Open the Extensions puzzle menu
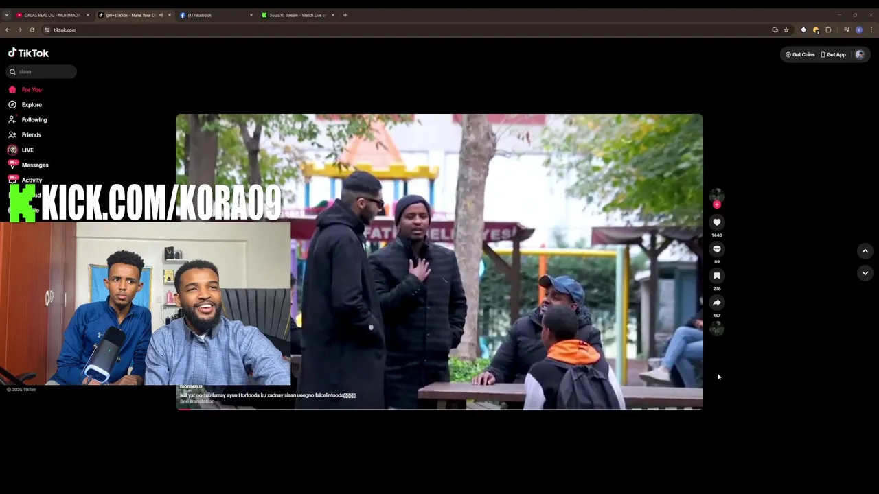Screen dimensions: 879x494 pyautogui.click(x=828, y=30)
